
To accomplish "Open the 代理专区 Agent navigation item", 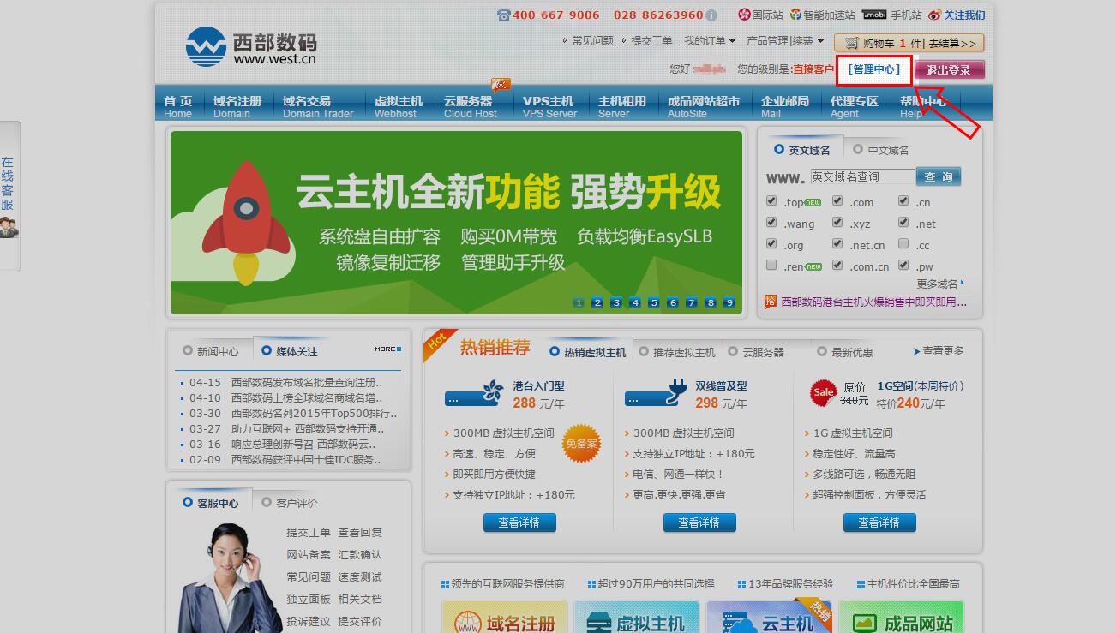I will (x=855, y=106).
